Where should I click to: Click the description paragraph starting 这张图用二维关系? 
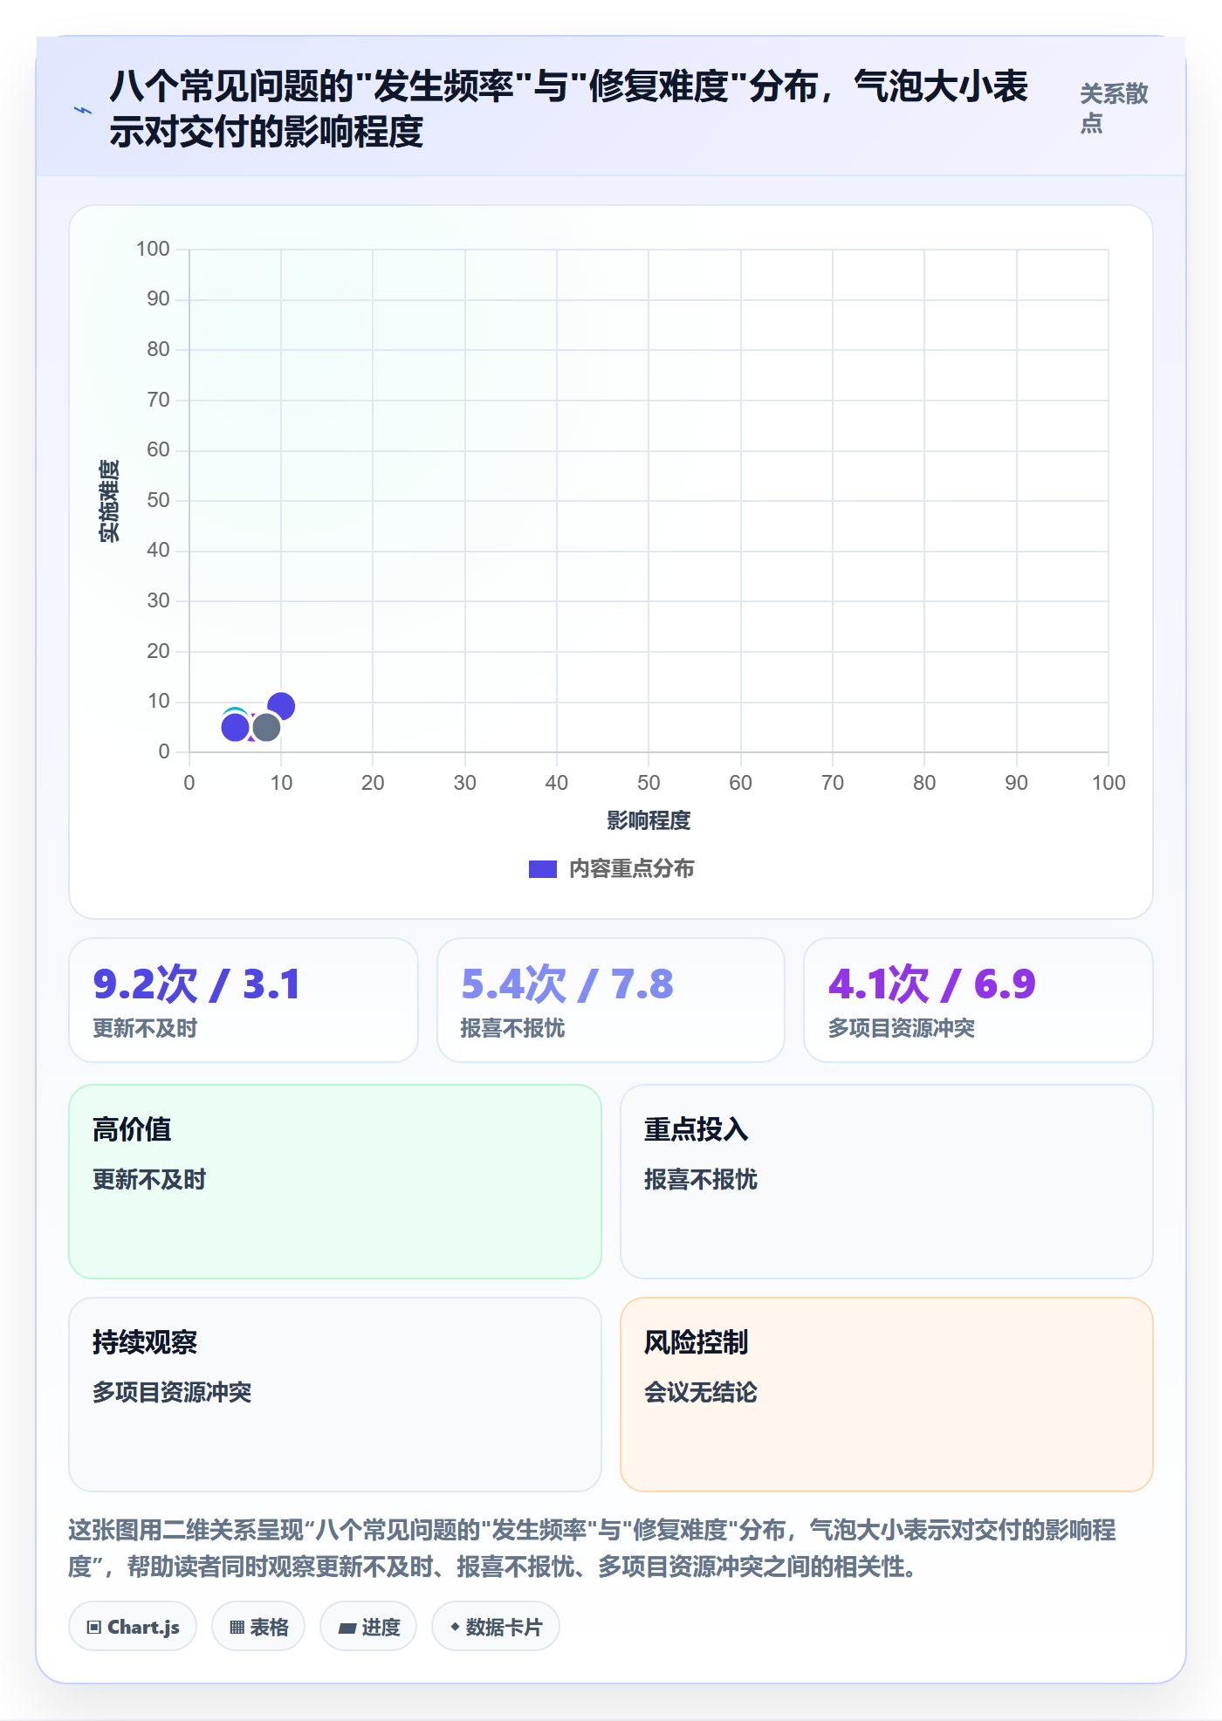[594, 1548]
